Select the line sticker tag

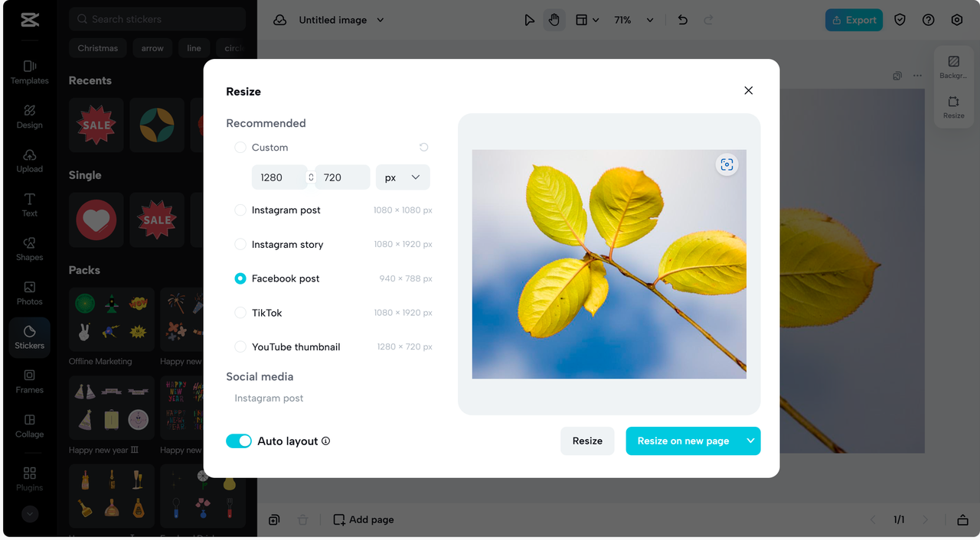194,48
